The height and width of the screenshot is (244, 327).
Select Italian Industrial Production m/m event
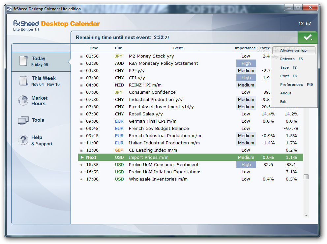pos(164,143)
